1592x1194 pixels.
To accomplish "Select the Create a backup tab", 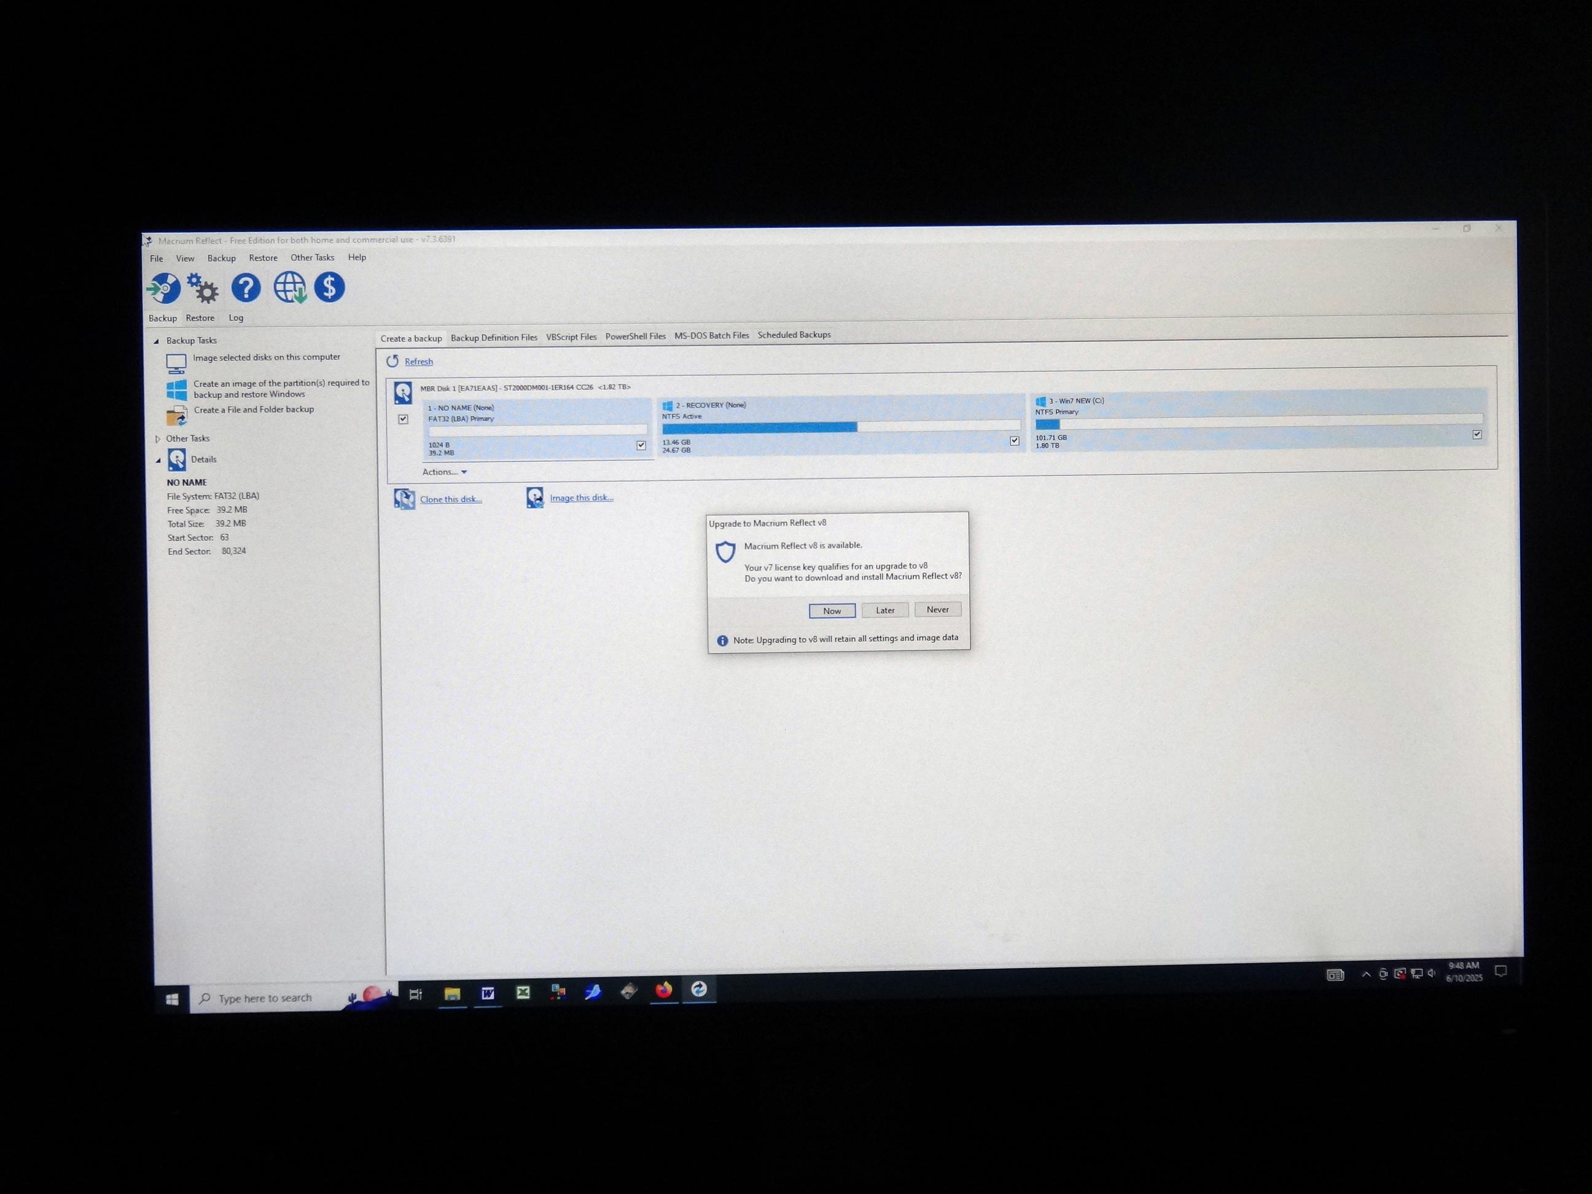I will (x=411, y=338).
